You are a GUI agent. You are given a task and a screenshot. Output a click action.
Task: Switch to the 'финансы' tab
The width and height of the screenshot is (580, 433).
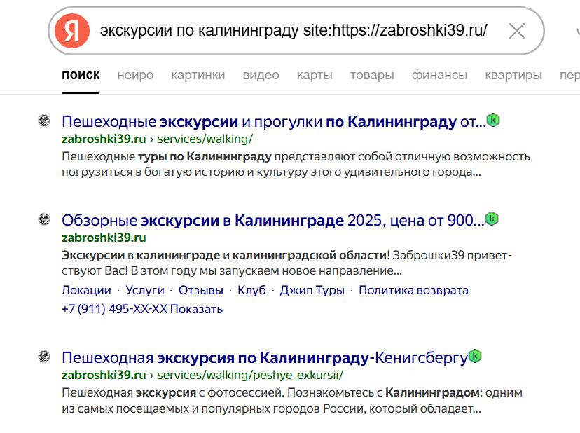click(x=439, y=75)
